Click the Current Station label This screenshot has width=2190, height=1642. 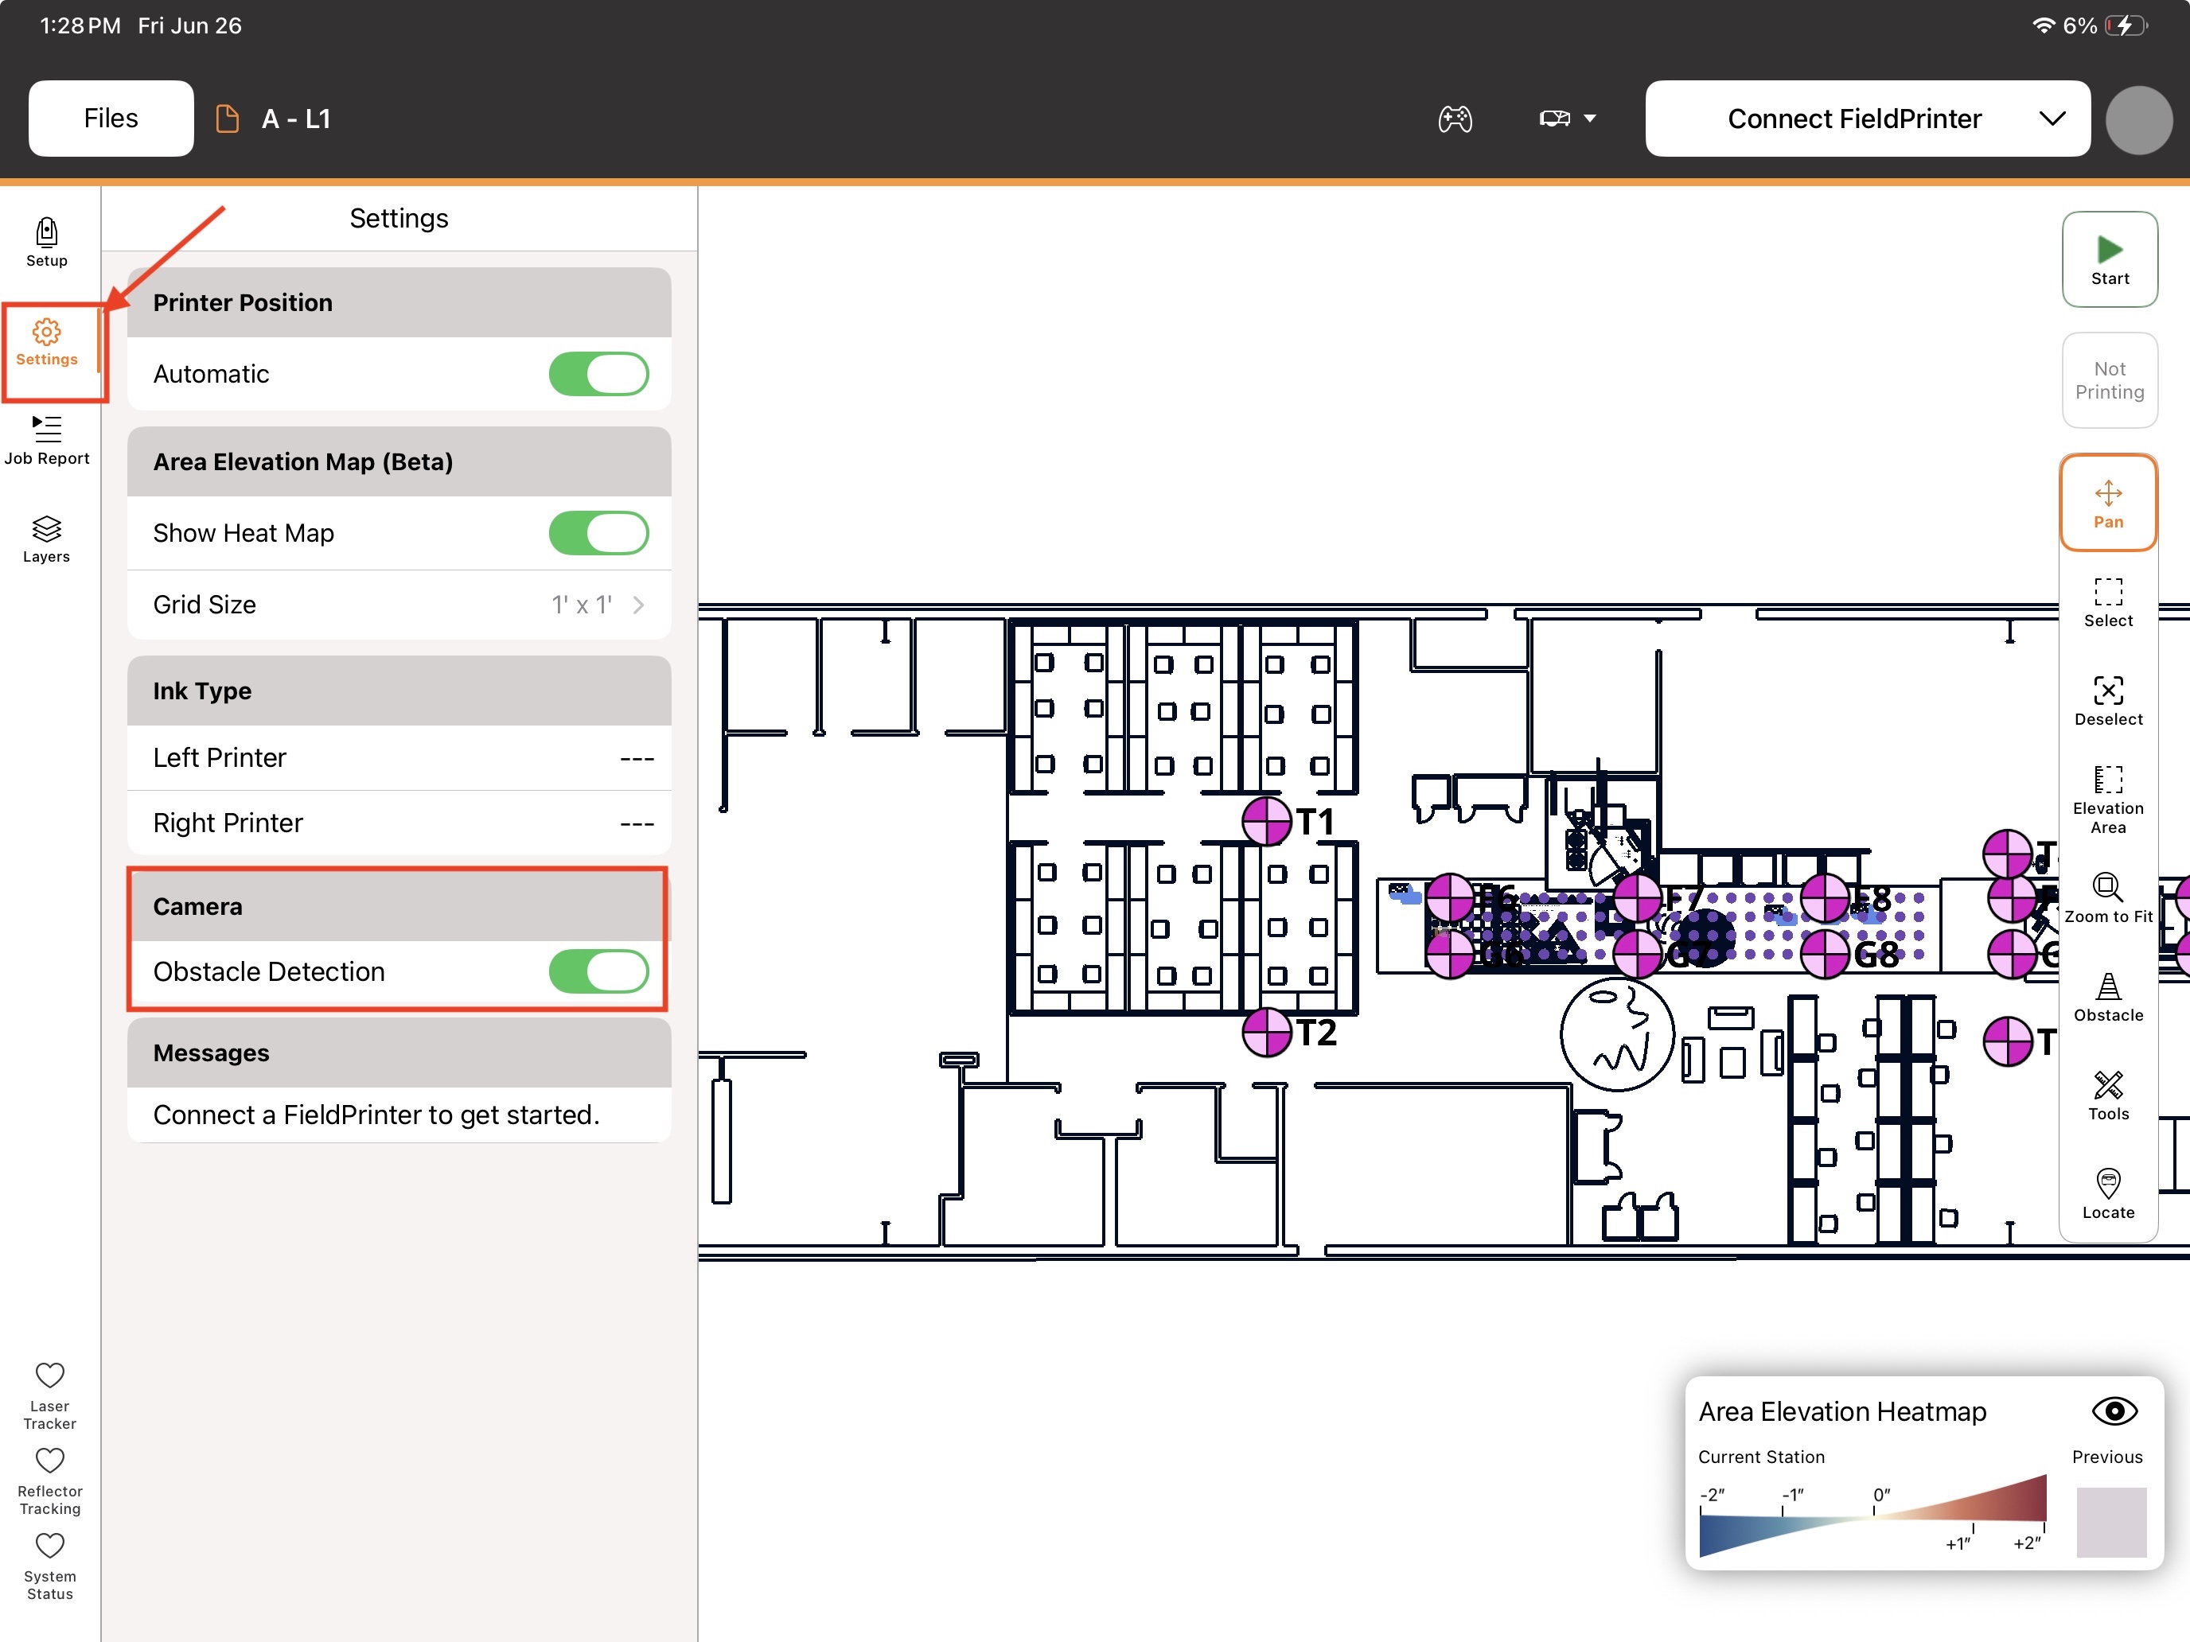coord(1761,1457)
